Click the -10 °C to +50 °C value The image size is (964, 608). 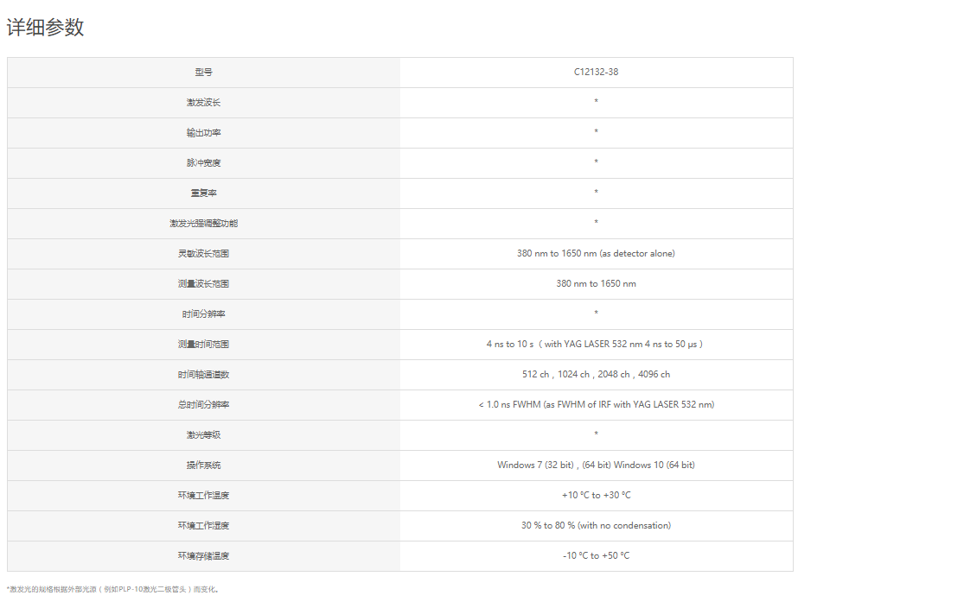[x=596, y=555]
